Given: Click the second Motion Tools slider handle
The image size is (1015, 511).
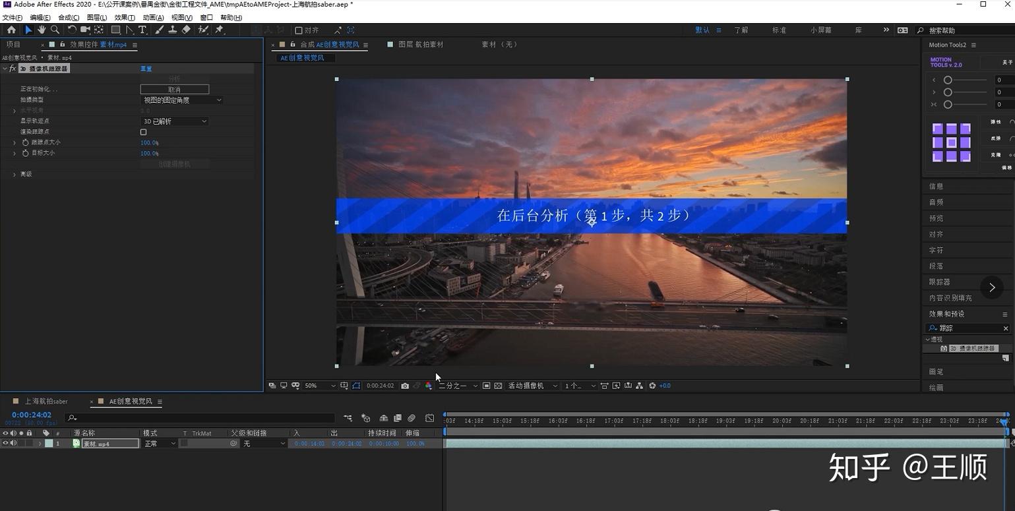Looking at the screenshot, I should 948,92.
